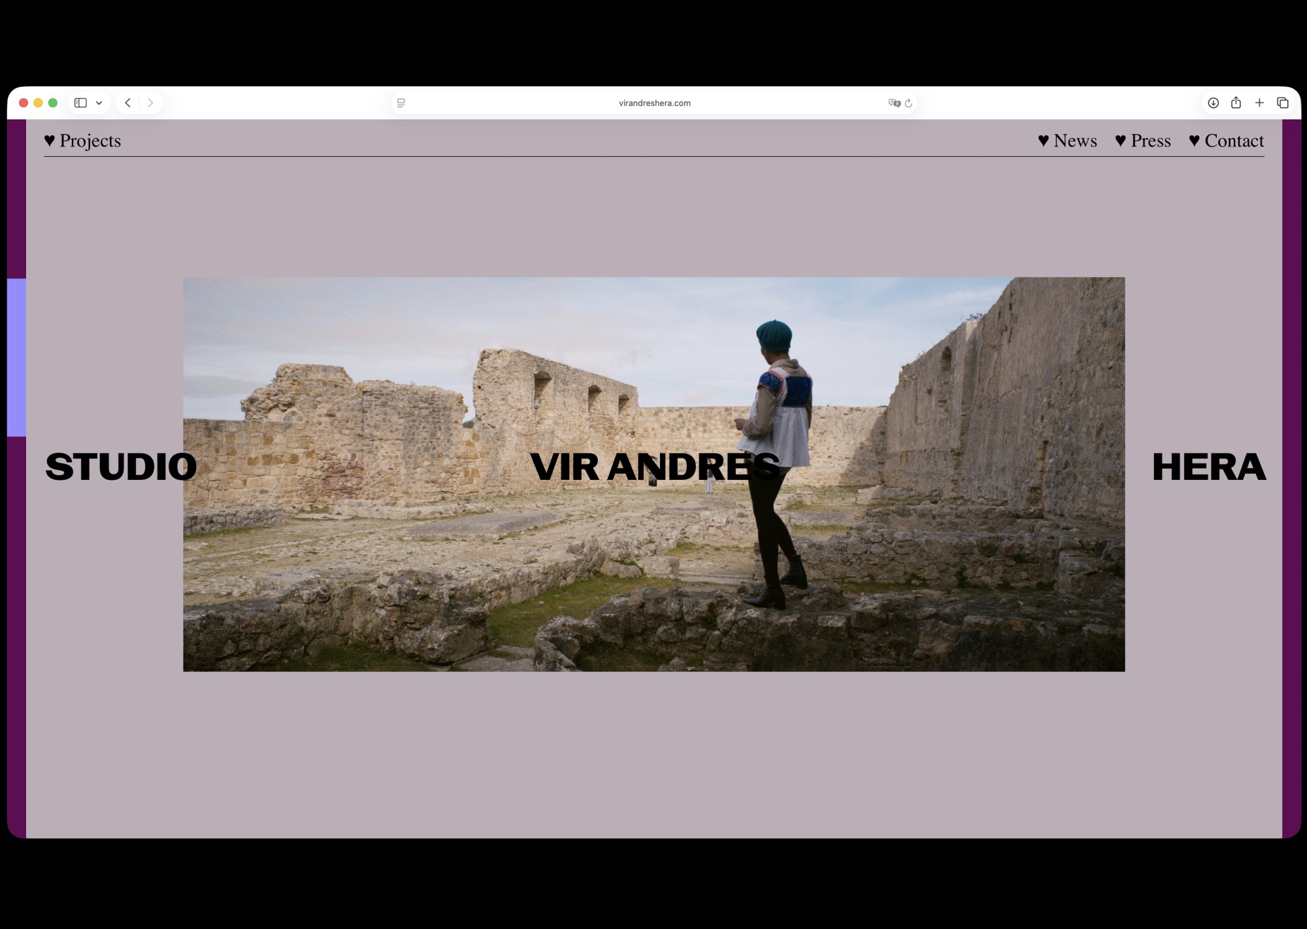Open the News link

pos(1068,141)
